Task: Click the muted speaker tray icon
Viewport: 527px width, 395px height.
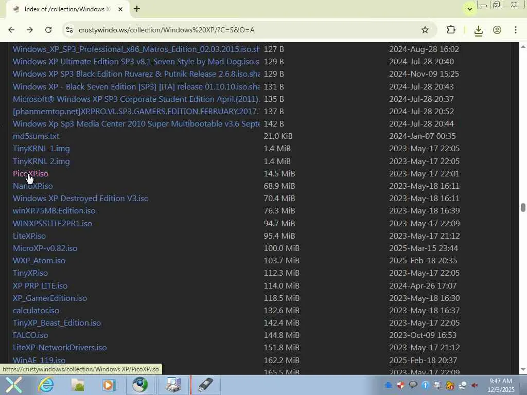Action: (x=475, y=385)
